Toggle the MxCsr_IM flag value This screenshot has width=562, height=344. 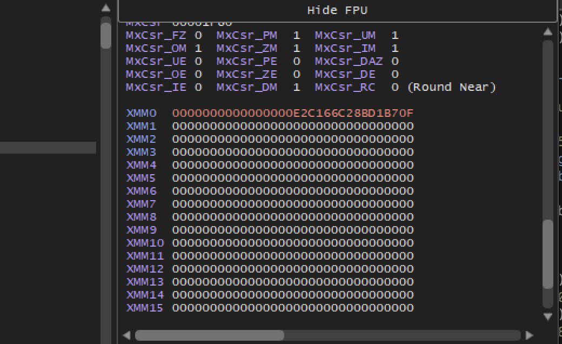coord(394,49)
